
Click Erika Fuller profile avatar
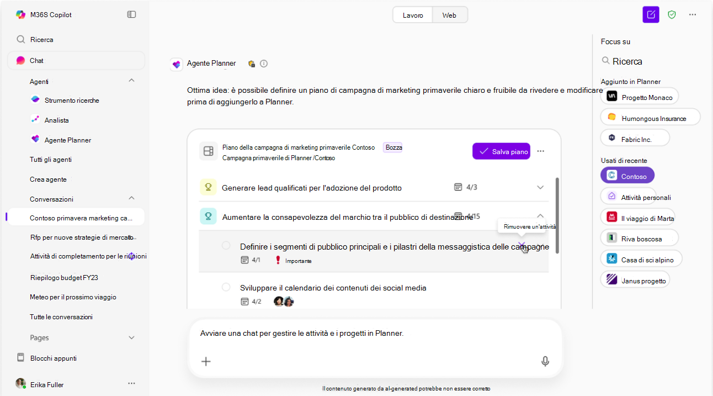tap(20, 384)
